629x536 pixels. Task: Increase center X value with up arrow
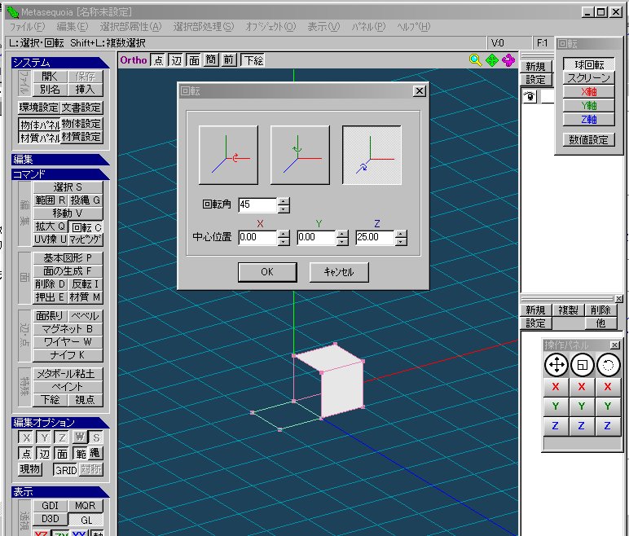pyautogui.click(x=284, y=234)
